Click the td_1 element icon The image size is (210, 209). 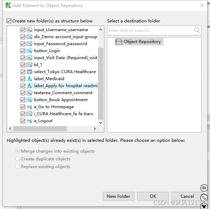pyautogui.click(x=29, y=65)
